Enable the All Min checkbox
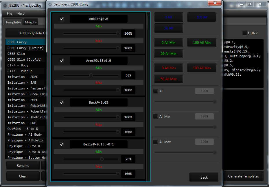Screen dimensions: 269x187 (x=156, y=117)
